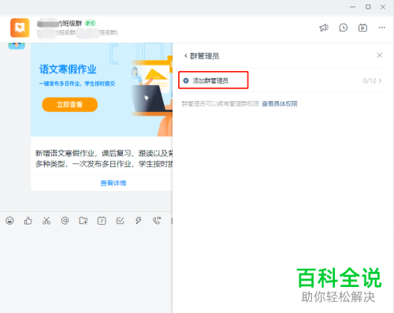Viewport: 394px width, 313px height.
Task: Click the calendar schedule icon in toolbar
Action: point(102,221)
